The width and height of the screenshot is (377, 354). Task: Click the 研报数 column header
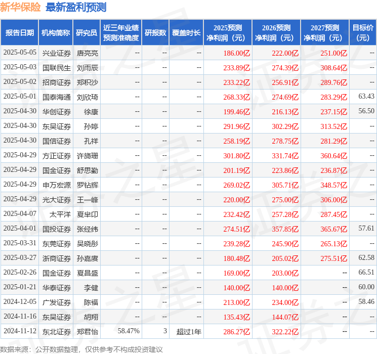point(155,33)
